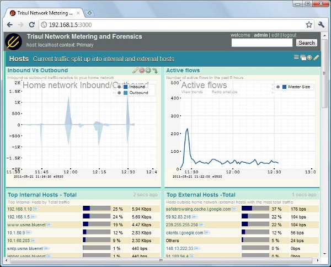This screenshot has height=267, width=331.
Task: Go back in browser history
Action: (10, 25)
